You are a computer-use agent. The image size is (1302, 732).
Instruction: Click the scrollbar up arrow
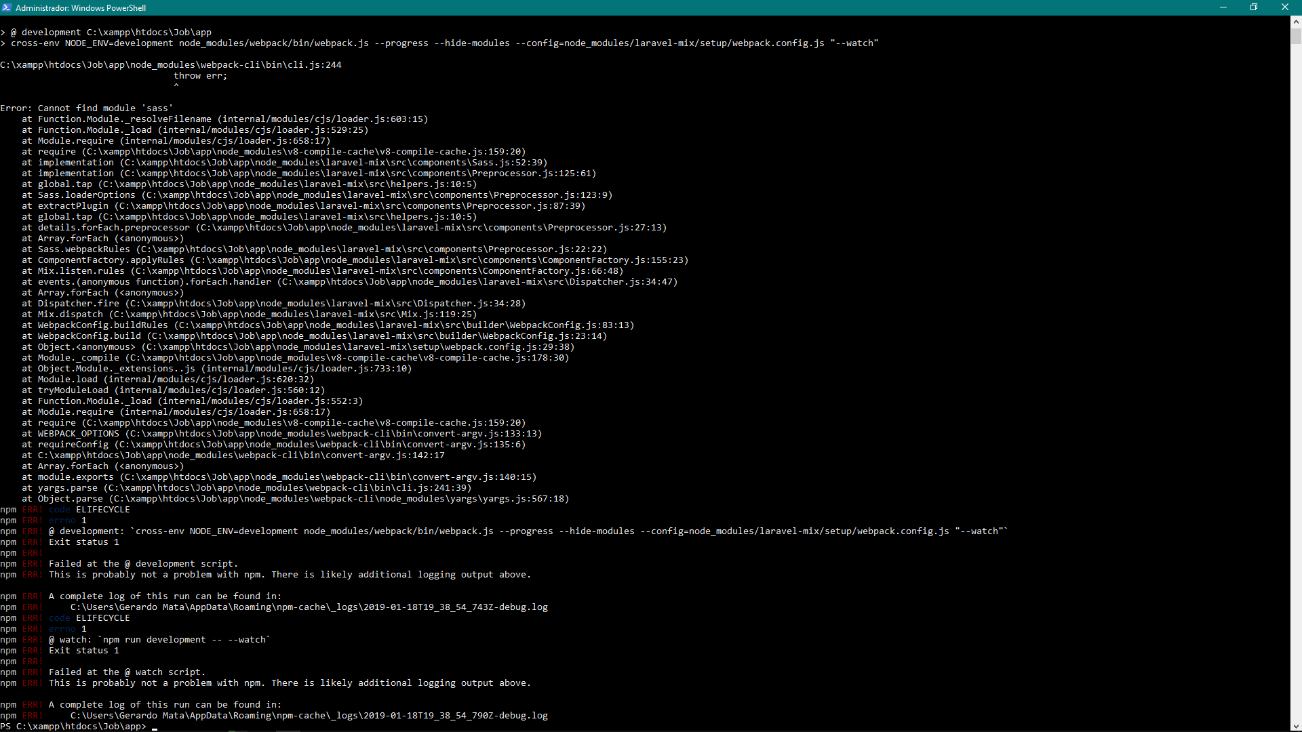pyautogui.click(x=1296, y=21)
